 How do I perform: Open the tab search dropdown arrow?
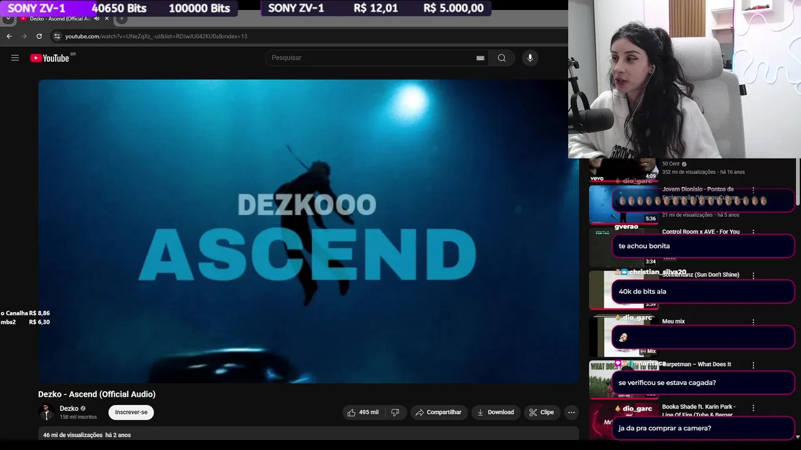click(x=8, y=19)
